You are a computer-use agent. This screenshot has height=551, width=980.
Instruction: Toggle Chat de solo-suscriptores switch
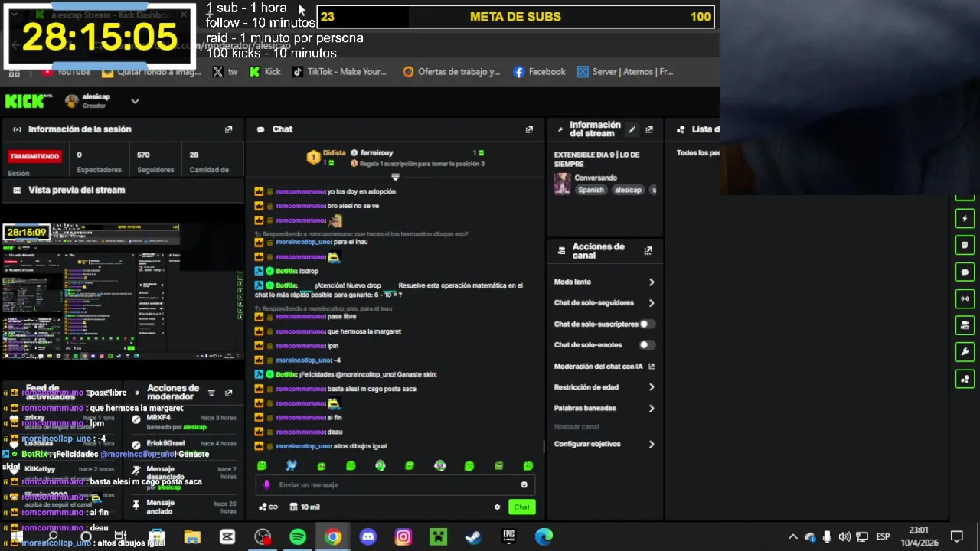pos(648,324)
